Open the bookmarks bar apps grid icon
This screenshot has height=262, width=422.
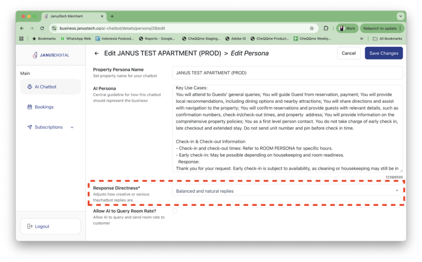click(x=21, y=38)
